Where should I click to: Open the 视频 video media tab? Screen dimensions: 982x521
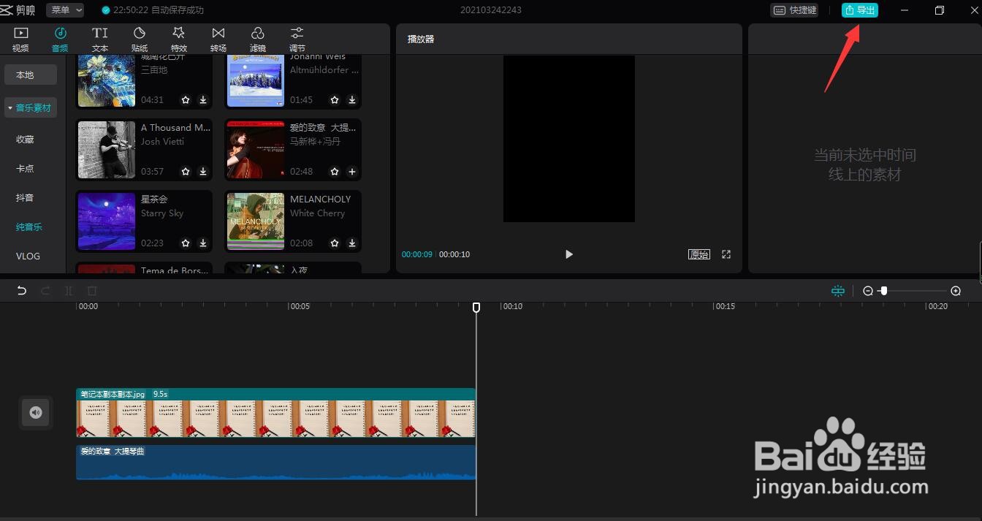[20, 39]
